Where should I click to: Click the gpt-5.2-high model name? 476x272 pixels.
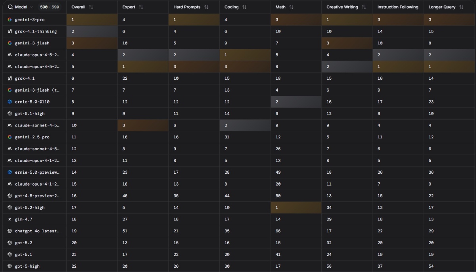click(x=30, y=207)
